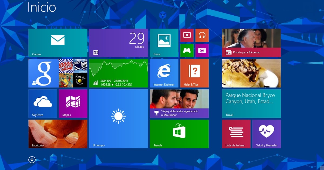Image resolution: width=324 pixels, height=170 pixels.
Task: Open the Salud y Bienestar tile
Action: 266,134
